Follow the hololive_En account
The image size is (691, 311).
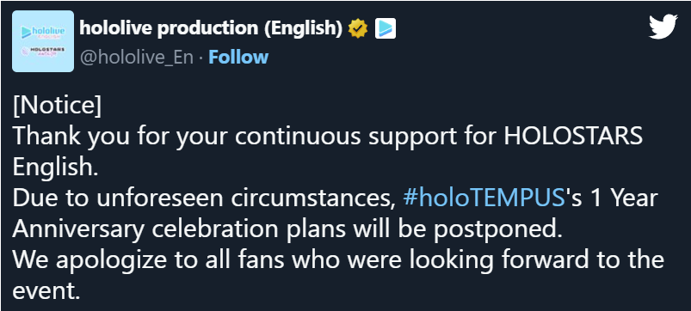238,58
